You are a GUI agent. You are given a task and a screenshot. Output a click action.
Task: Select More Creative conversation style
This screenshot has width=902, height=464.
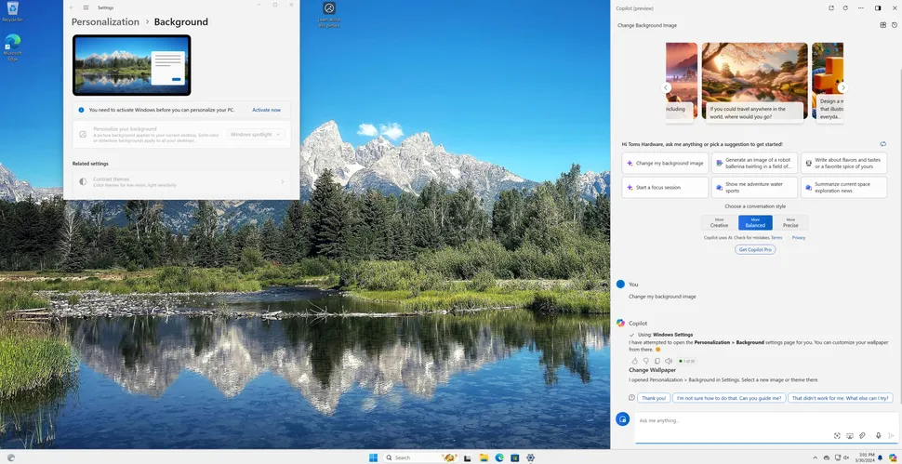[719, 222]
